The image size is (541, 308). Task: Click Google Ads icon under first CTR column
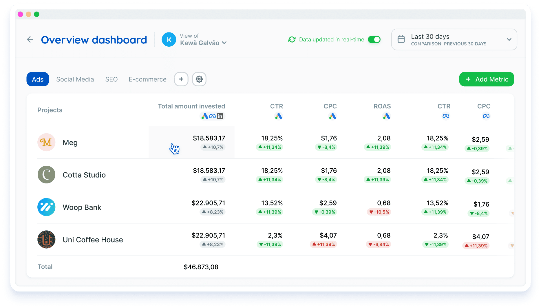click(279, 116)
